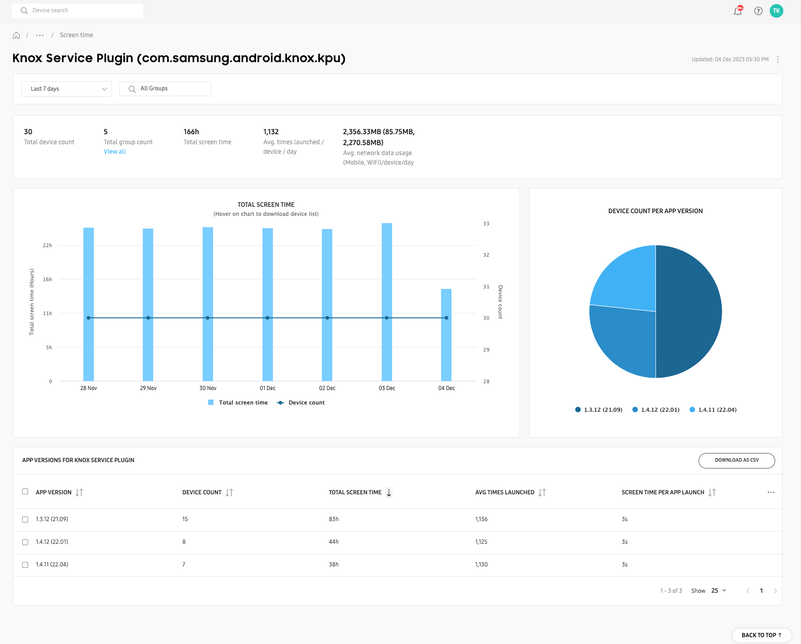Click the 30 total device count stat
This screenshot has height=644, width=801.
coord(28,132)
